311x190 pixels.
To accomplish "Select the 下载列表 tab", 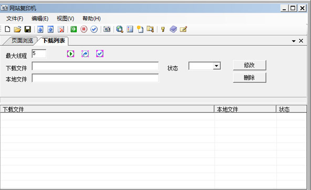I will coord(54,40).
